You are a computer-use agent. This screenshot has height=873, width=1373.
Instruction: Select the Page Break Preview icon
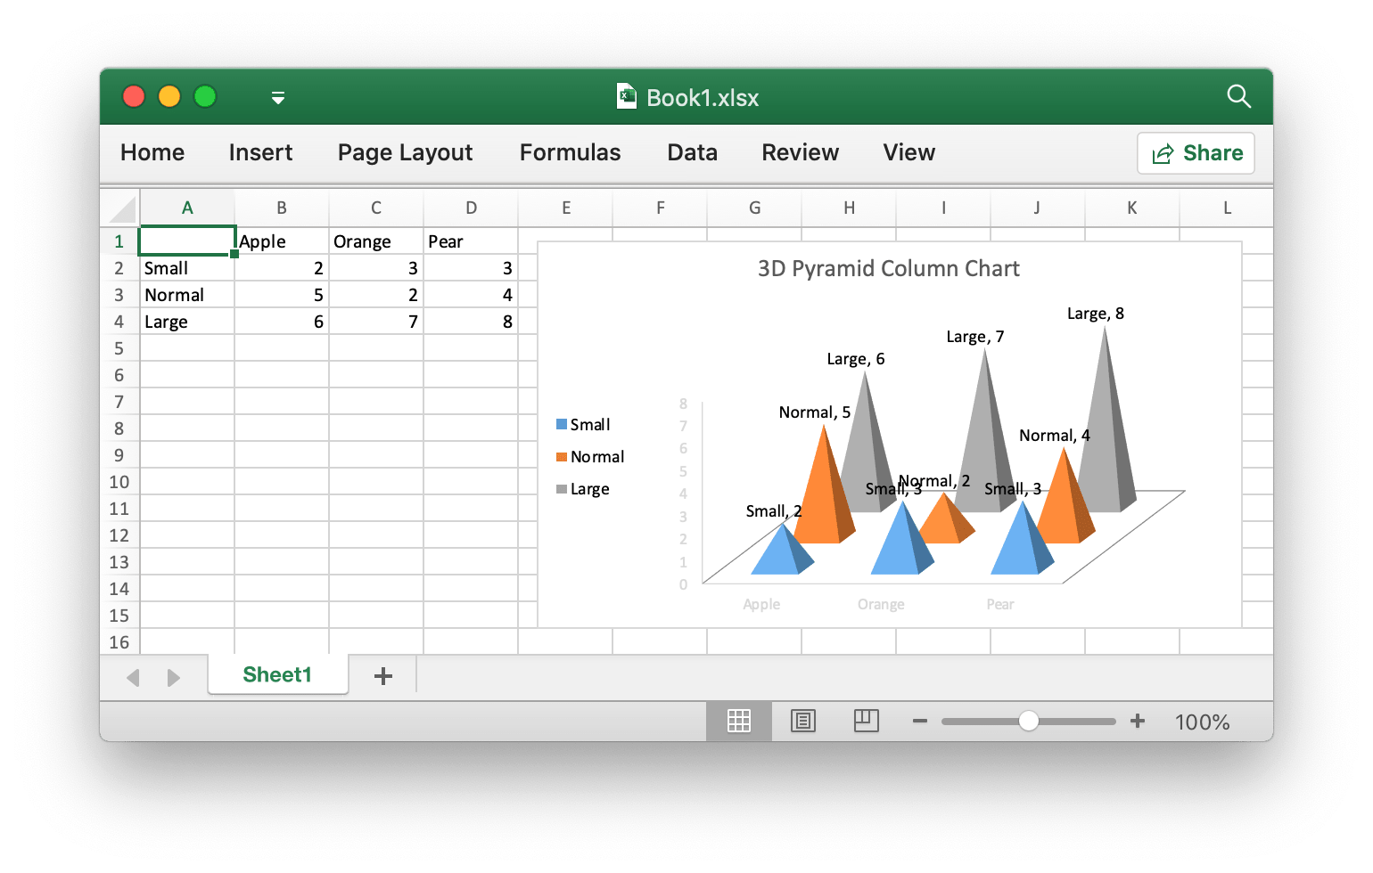point(866,721)
